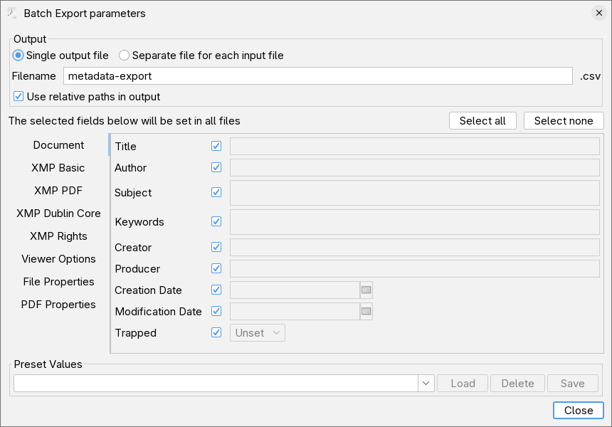
Task: Open the Modification Date calendar picker
Action: click(367, 311)
